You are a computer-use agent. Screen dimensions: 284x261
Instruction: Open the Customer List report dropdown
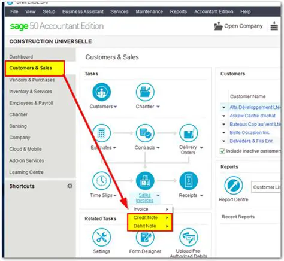pyautogui.click(x=266, y=187)
